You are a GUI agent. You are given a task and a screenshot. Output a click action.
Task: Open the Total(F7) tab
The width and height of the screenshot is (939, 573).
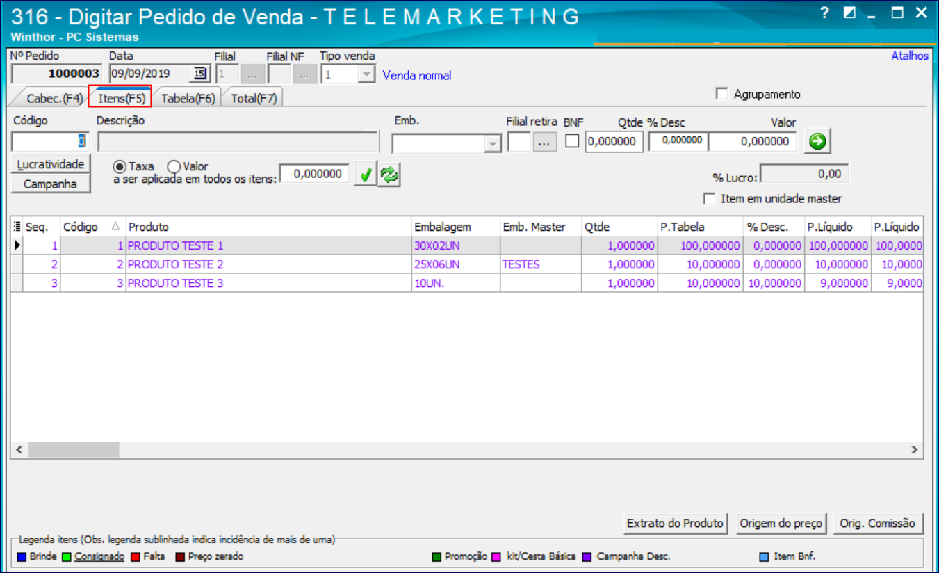254,98
